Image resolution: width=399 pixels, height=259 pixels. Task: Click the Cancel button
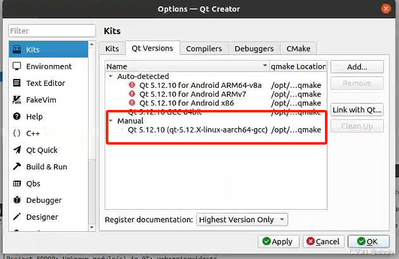pos(323,241)
